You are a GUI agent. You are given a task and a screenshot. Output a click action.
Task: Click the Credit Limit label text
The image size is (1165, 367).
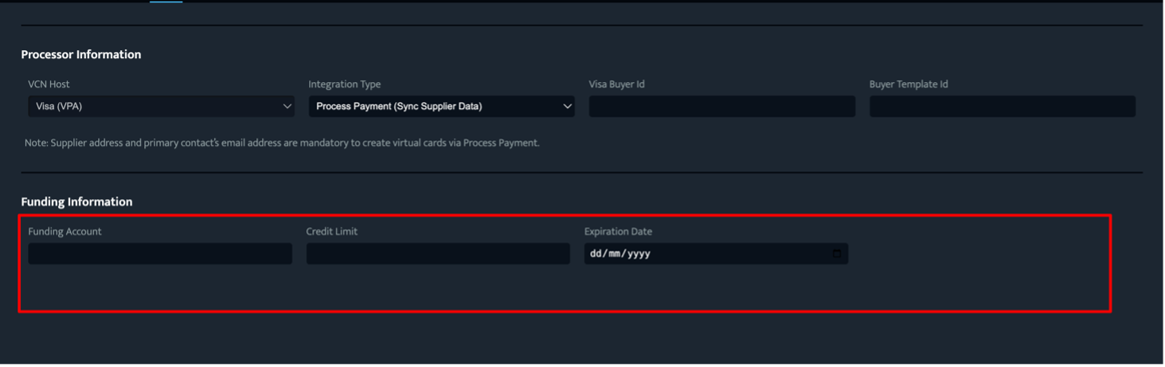tap(332, 232)
